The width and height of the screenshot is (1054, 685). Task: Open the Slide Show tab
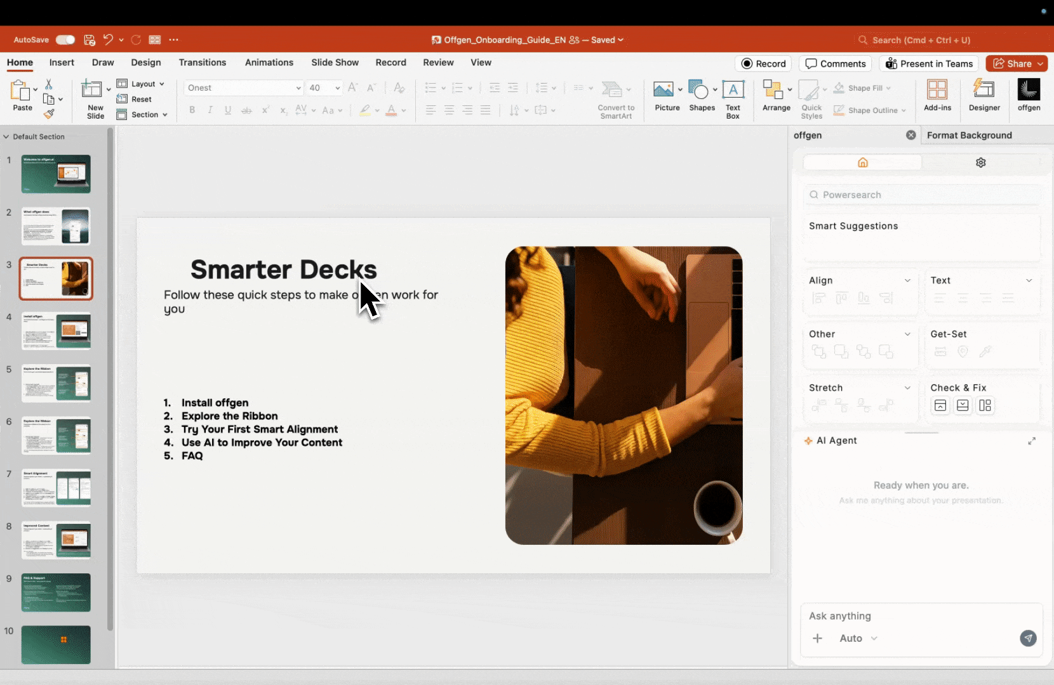click(x=335, y=62)
